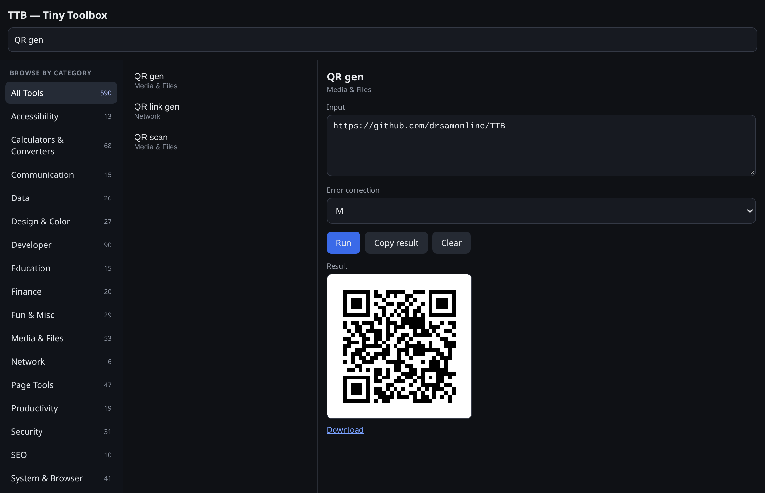This screenshot has height=493, width=765.
Task: Click the 'Error correction' label
Action: point(353,190)
